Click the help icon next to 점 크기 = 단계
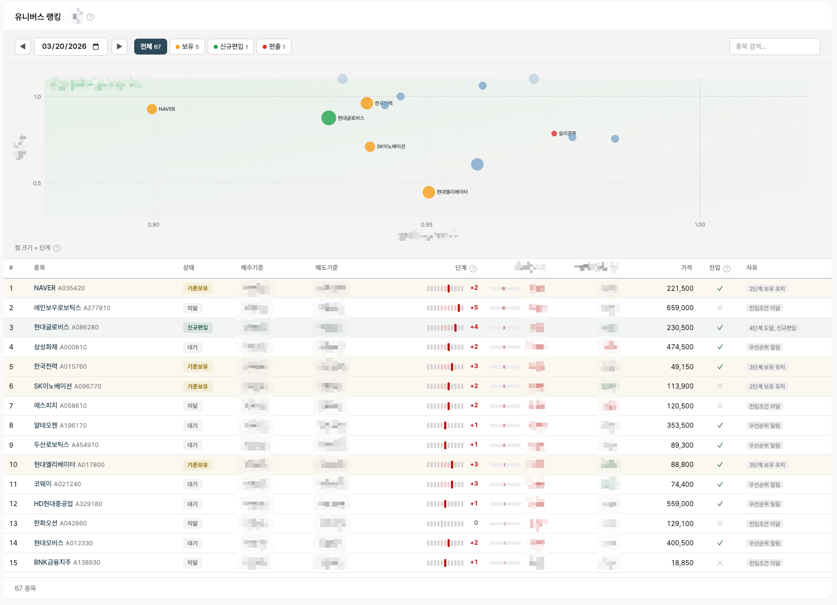This screenshot has height=605, width=837. point(57,248)
